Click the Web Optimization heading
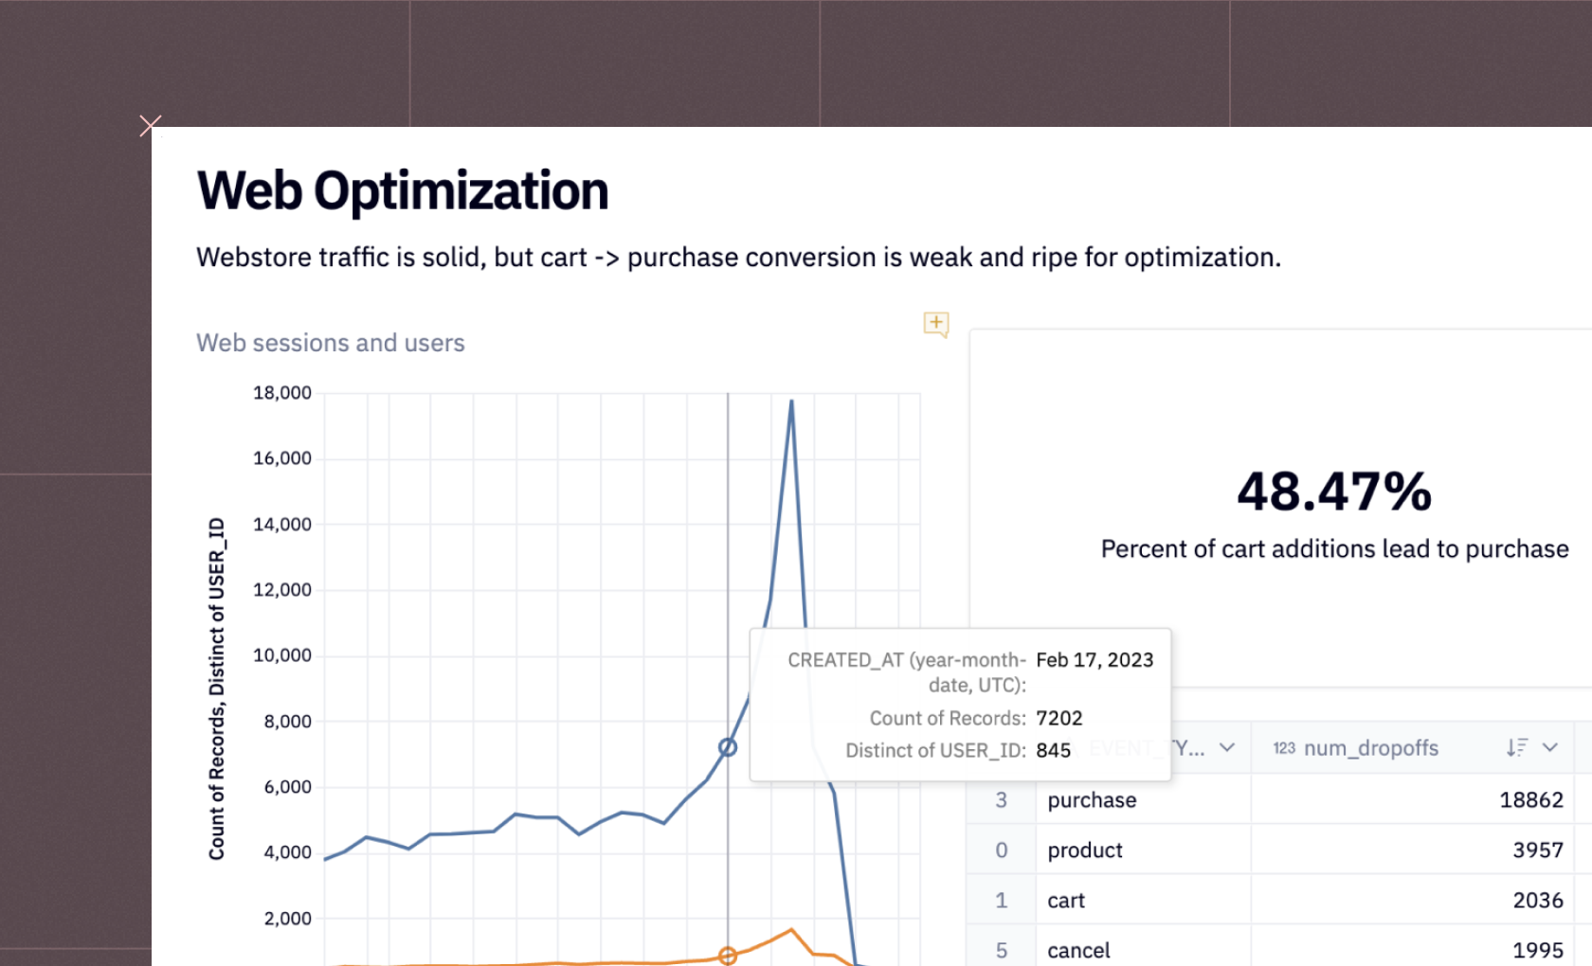Screen dimensions: 1592x966 (402, 189)
